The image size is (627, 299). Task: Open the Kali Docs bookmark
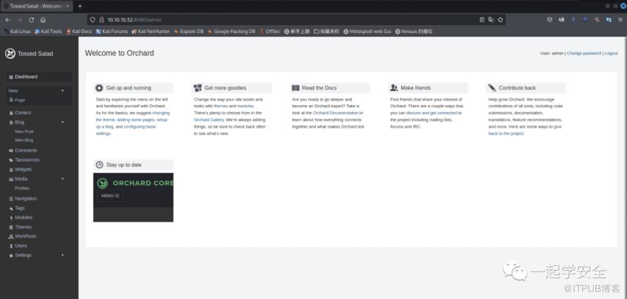click(x=79, y=31)
